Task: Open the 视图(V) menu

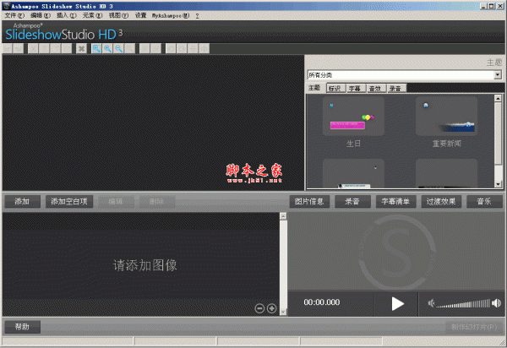Action: [x=118, y=15]
